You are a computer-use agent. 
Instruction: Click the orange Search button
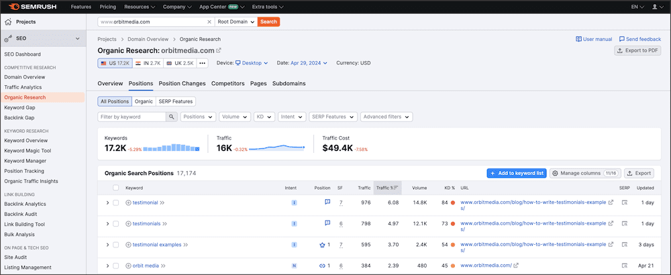(x=269, y=22)
